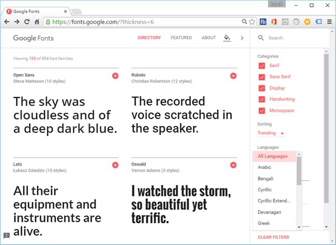This screenshot has height=245, width=336.
Task: Open the Roboto font name
Action: (x=139, y=75)
